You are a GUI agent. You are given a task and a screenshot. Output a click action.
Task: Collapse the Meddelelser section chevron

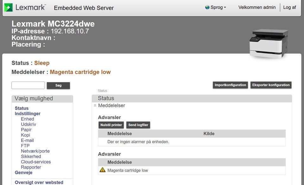pyautogui.click(x=95, y=106)
